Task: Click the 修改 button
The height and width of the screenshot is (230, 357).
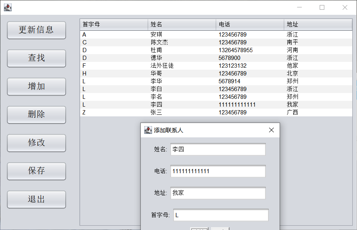Action: pyautogui.click(x=36, y=143)
